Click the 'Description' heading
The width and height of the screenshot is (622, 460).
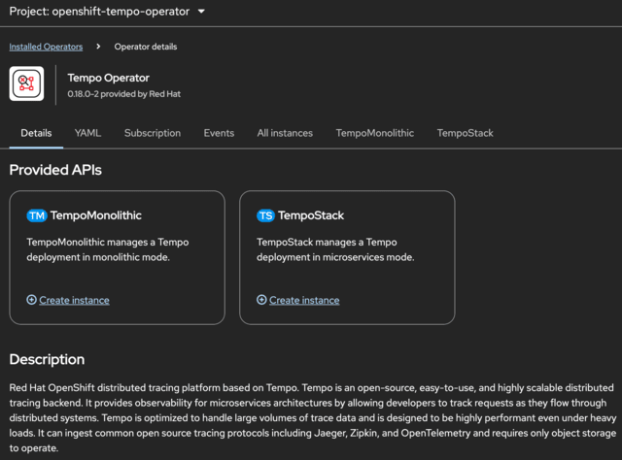[x=47, y=359]
